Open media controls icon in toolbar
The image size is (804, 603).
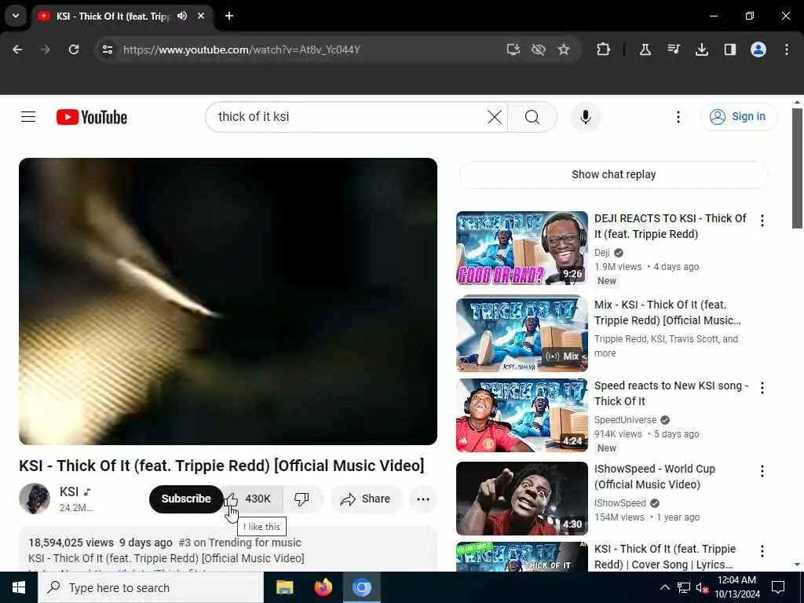point(673,49)
